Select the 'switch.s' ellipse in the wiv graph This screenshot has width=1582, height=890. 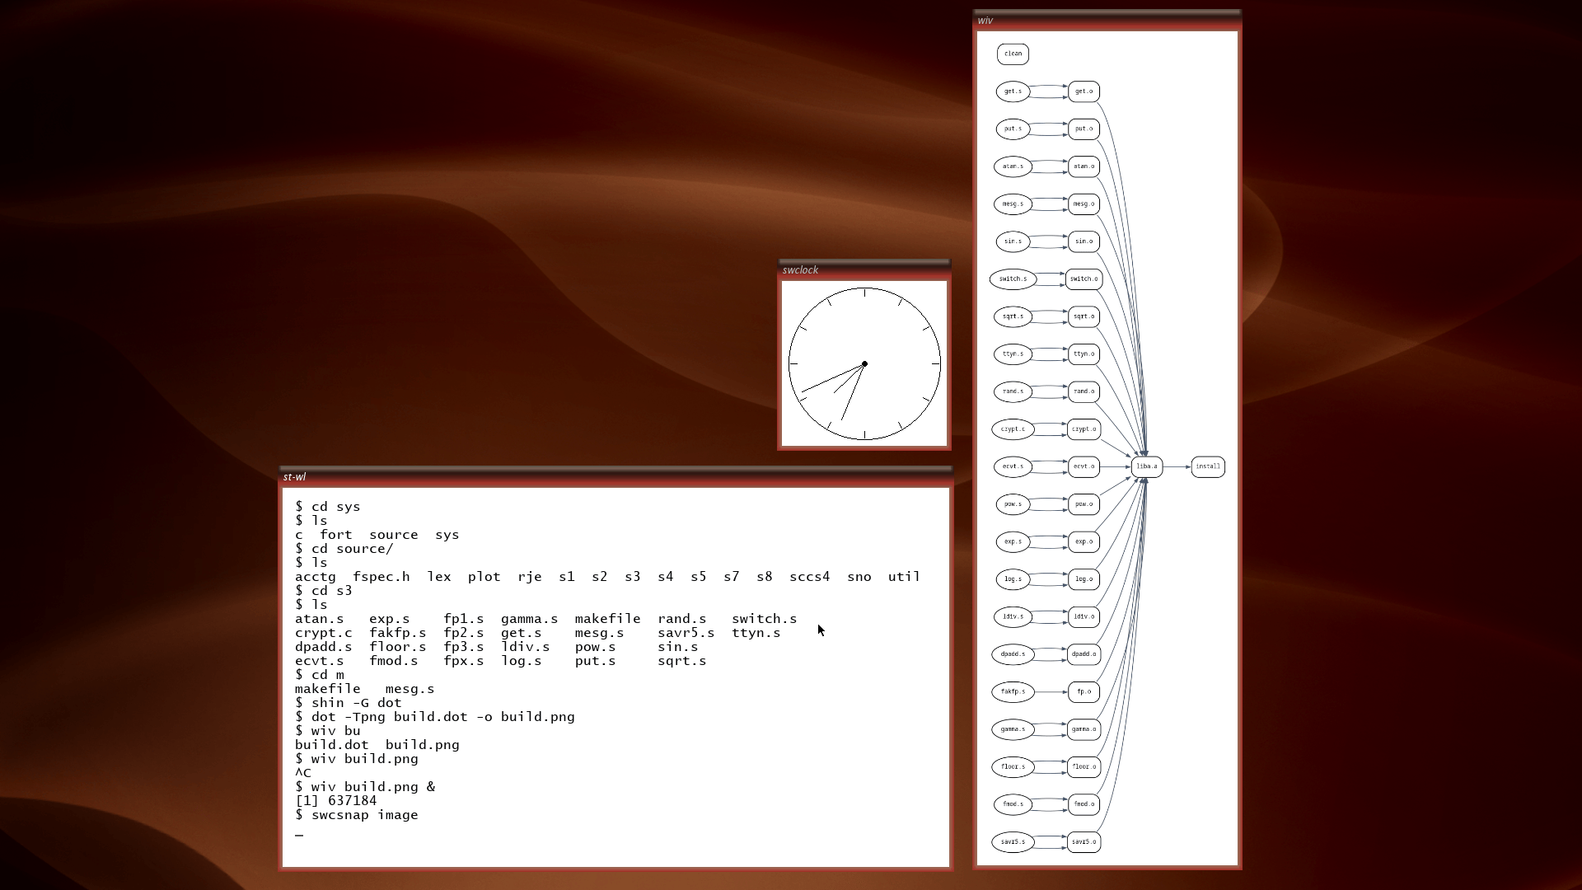tap(1013, 279)
